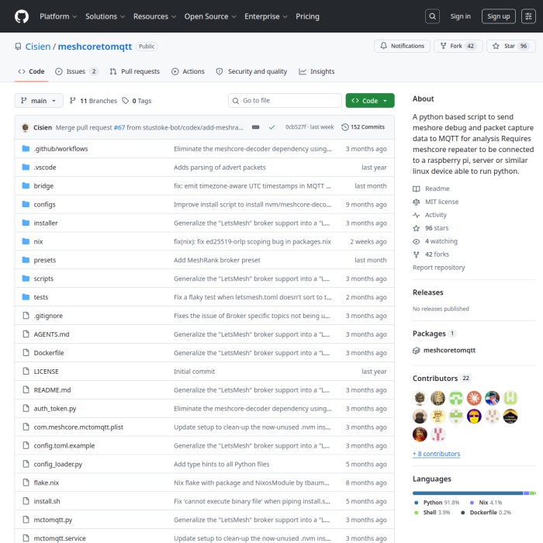The width and height of the screenshot is (543, 543).
Task: Switch to the Issues tab
Action: pyautogui.click(x=77, y=71)
